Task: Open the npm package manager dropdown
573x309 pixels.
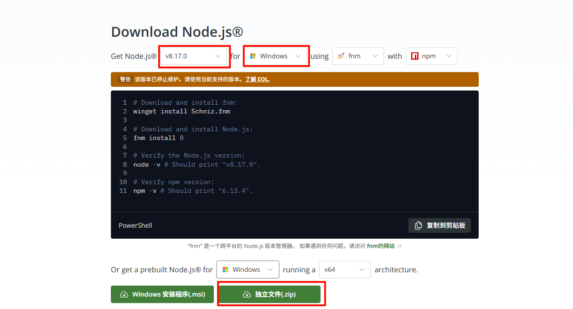Action: [431, 56]
